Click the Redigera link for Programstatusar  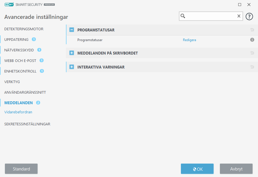[189, 40]
